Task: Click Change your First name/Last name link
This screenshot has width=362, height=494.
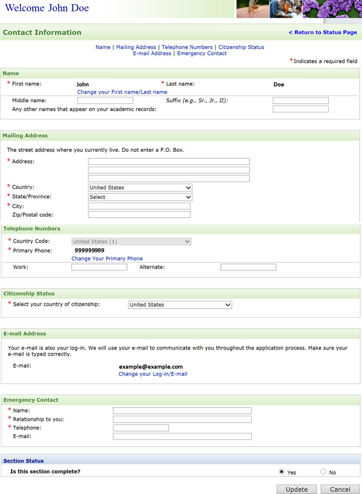Action: click(x=122, y=92)
